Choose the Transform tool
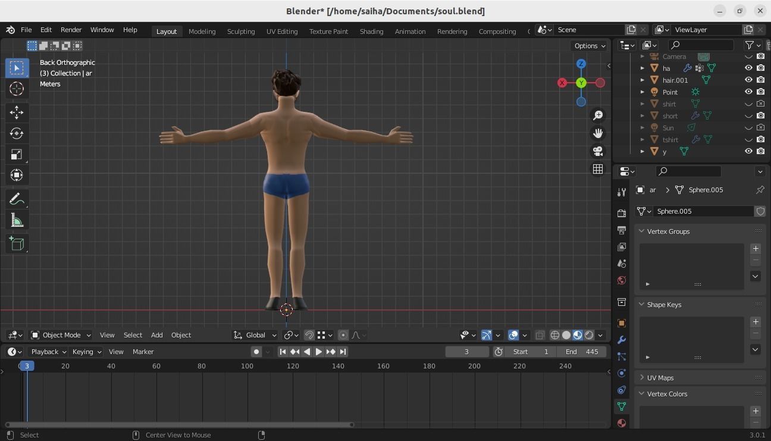Image resolution: width=771 pixels, height=441 pixels. (x=17, y=175)
